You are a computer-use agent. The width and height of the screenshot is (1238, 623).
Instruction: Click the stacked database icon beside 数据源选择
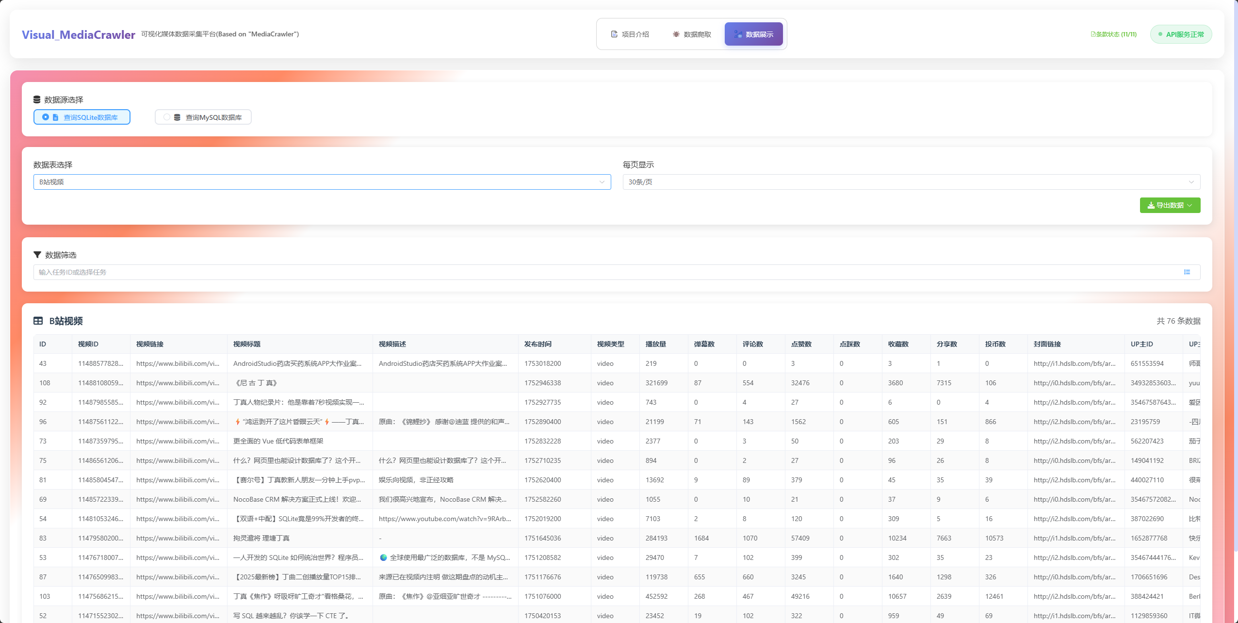point(37,99)
